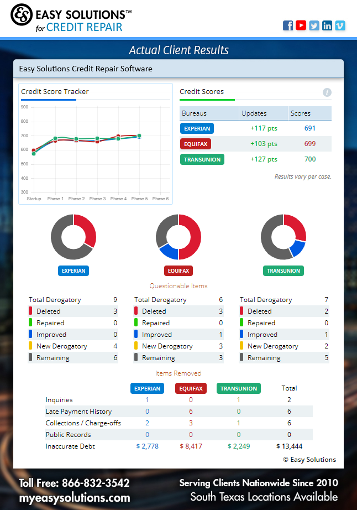Click the Credit Scores info icon
The image size is (357, 510).
pos(327,92)
